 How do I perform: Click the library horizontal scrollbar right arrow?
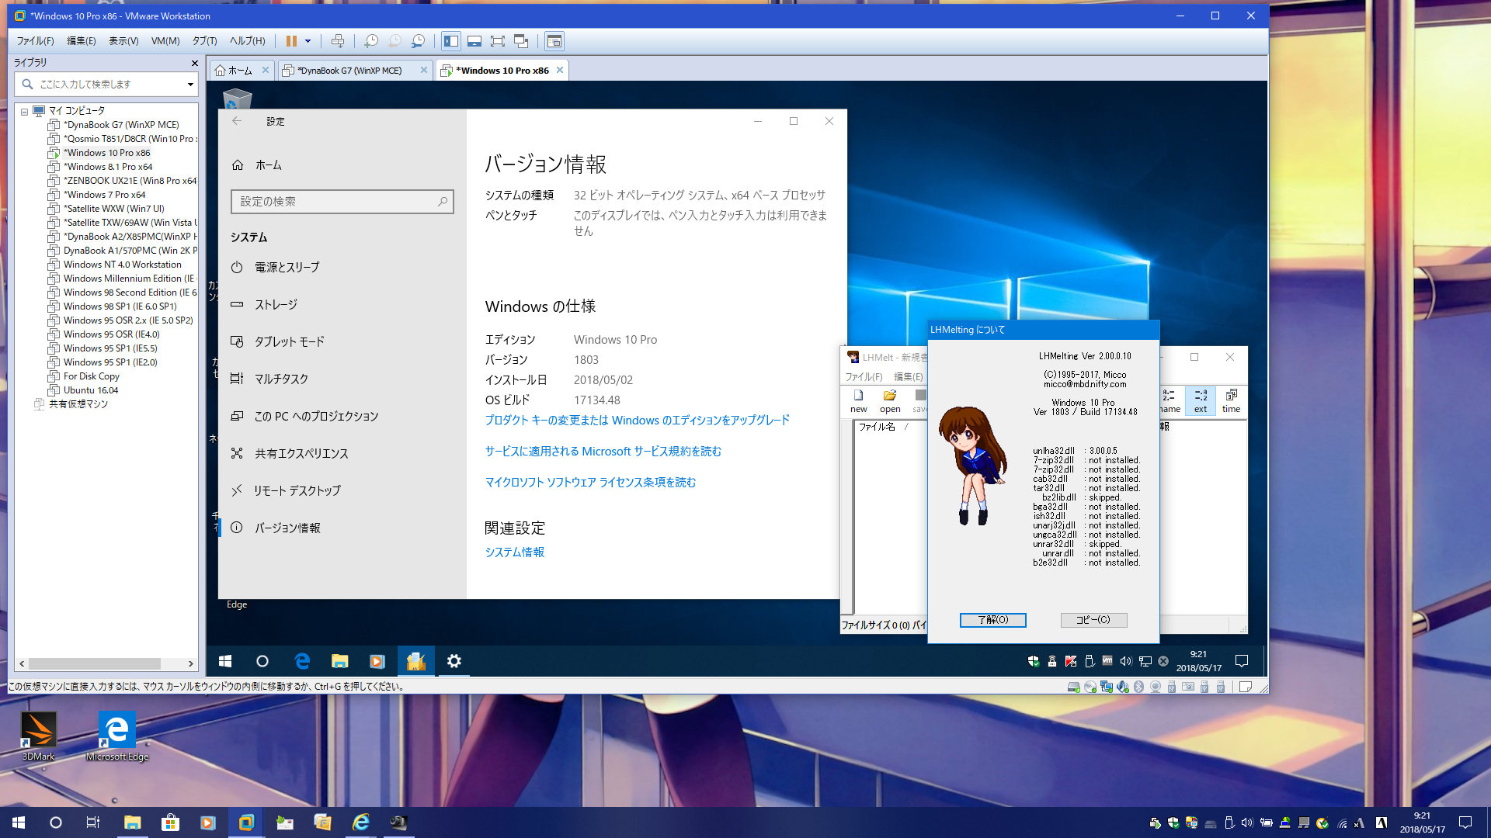(x=191, y=664)
